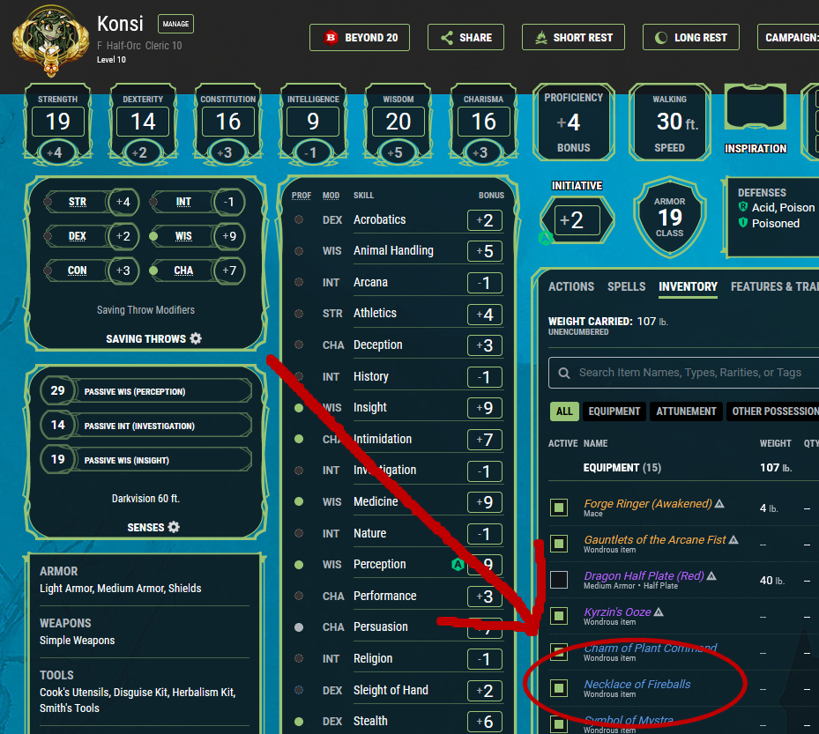Uncheck Gauntlets of the Arcane Fist
Viewport: 819px width, 734px height.
click(559, 544)
